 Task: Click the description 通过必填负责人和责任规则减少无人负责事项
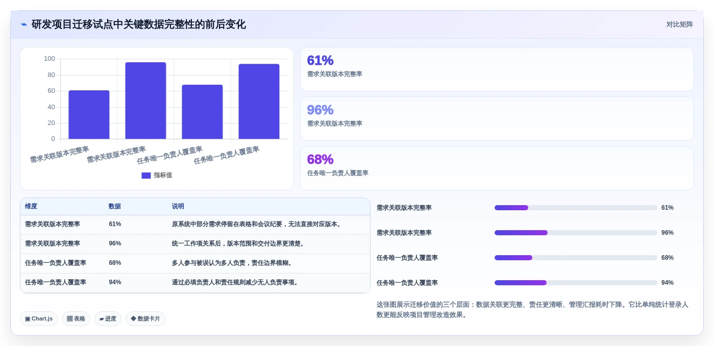[235, 282]
